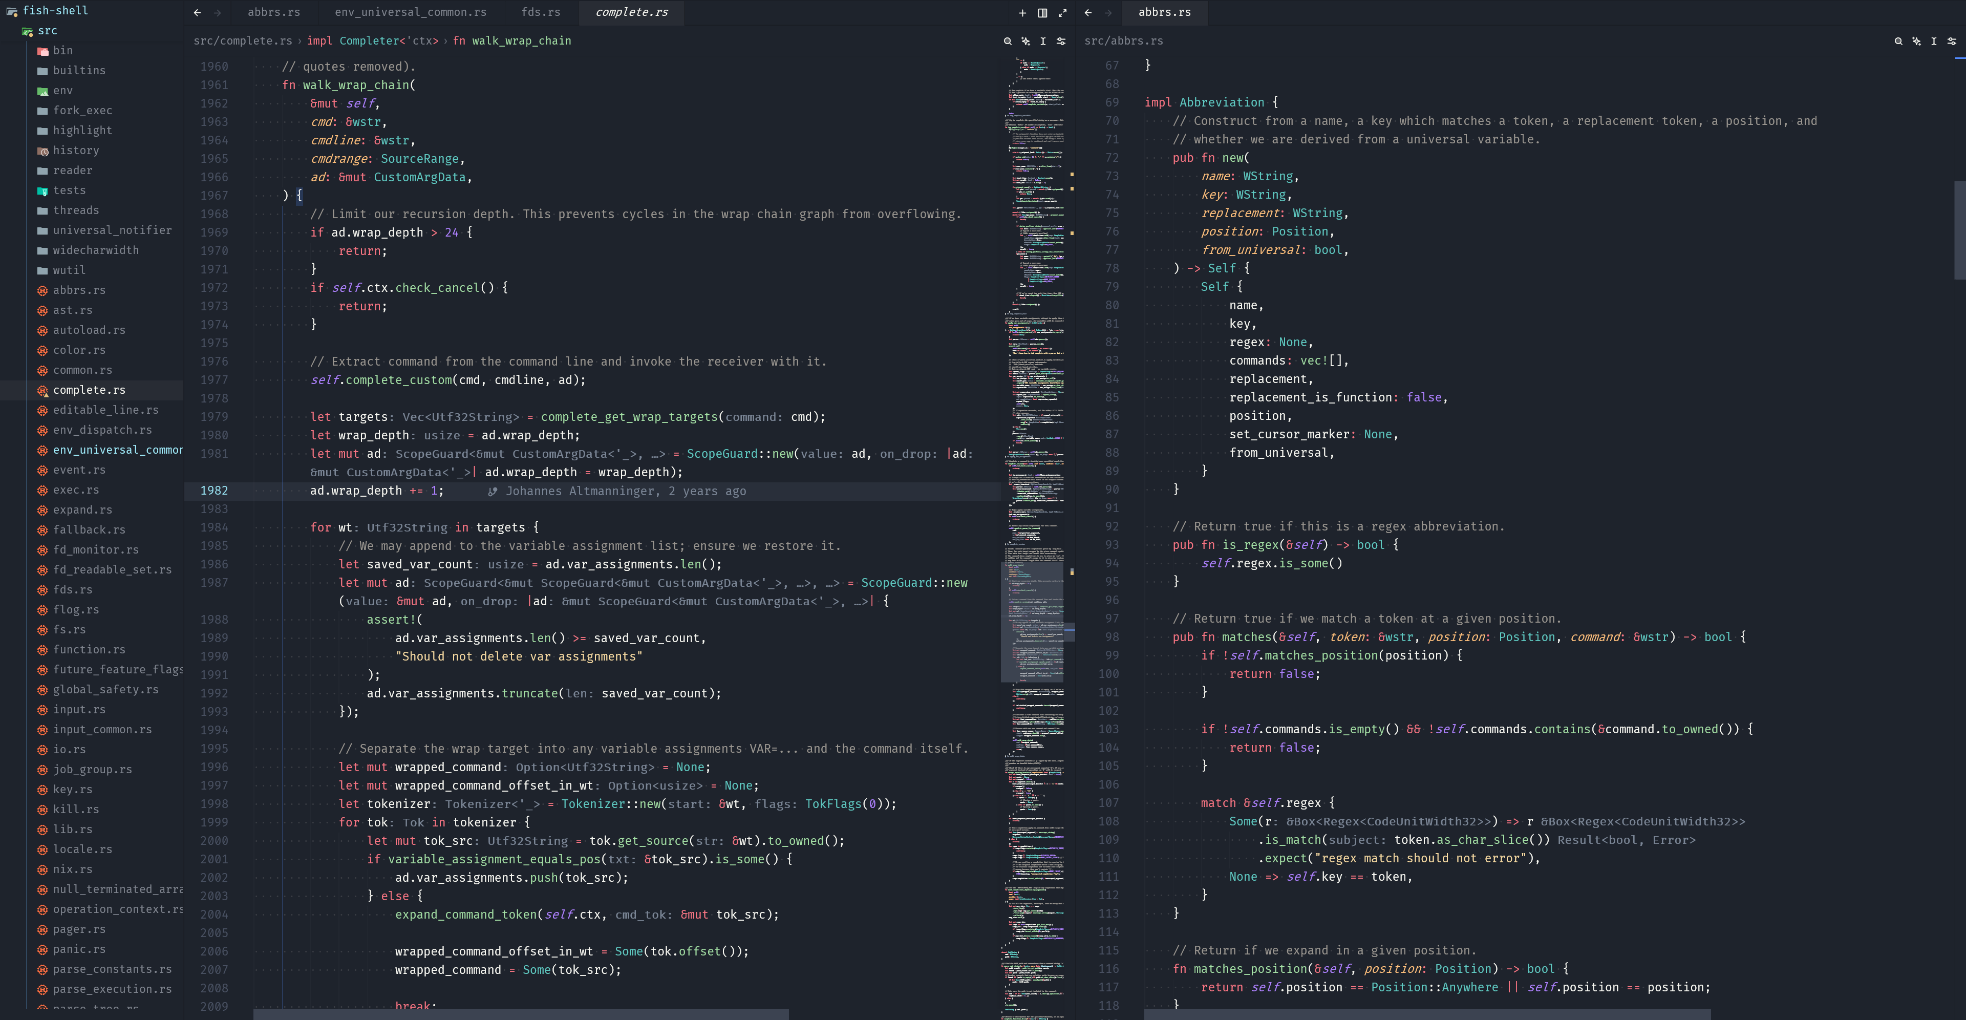1966x1020 pixels.
Task: Click the horizontal scrollbar under abbrs.rs editor
Action: [1427, 1015]
